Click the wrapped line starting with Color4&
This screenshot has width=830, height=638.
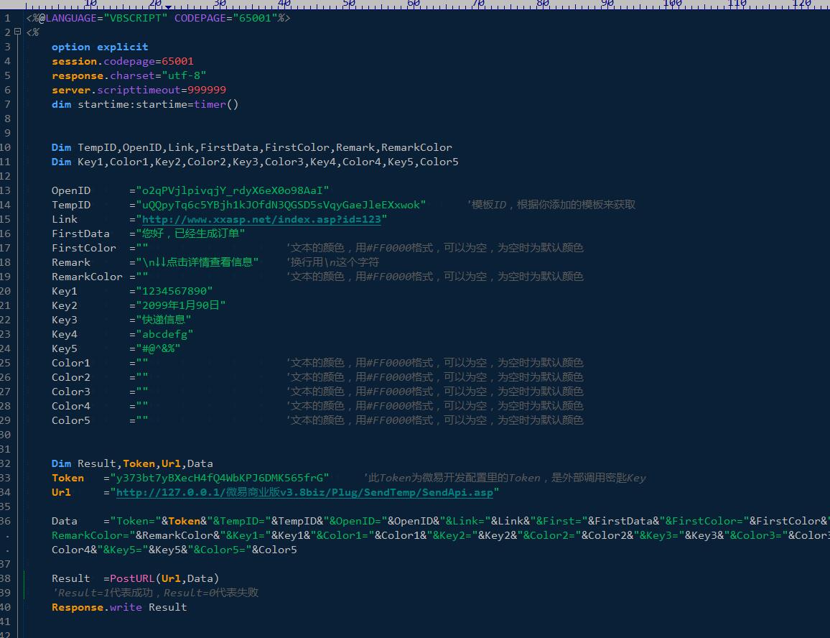(174, 550)
